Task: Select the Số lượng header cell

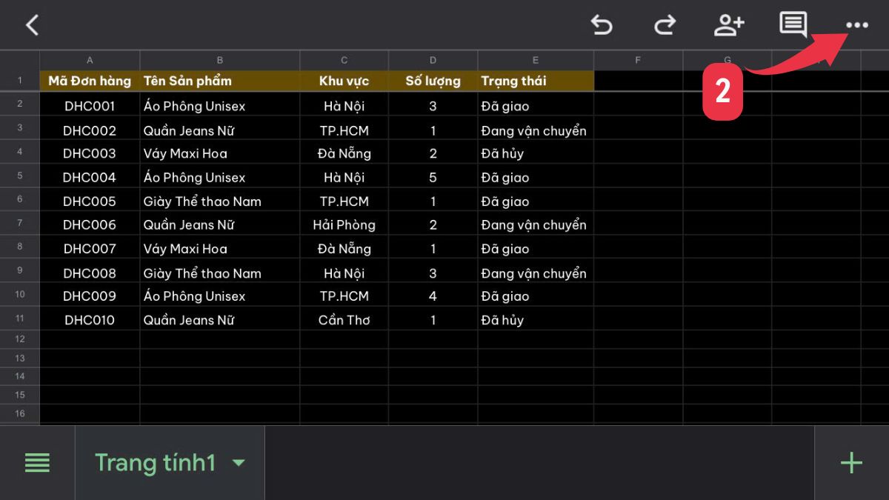Action: (433, 81)
